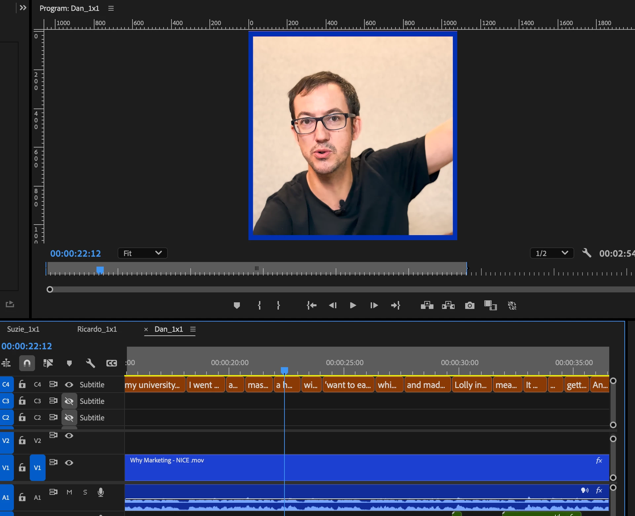Click the Export Frame camera icon

tap(469, 305)
